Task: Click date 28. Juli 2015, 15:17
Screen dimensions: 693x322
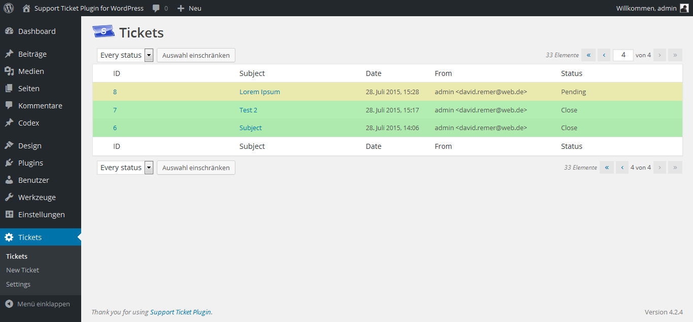Action: [392, 110]
